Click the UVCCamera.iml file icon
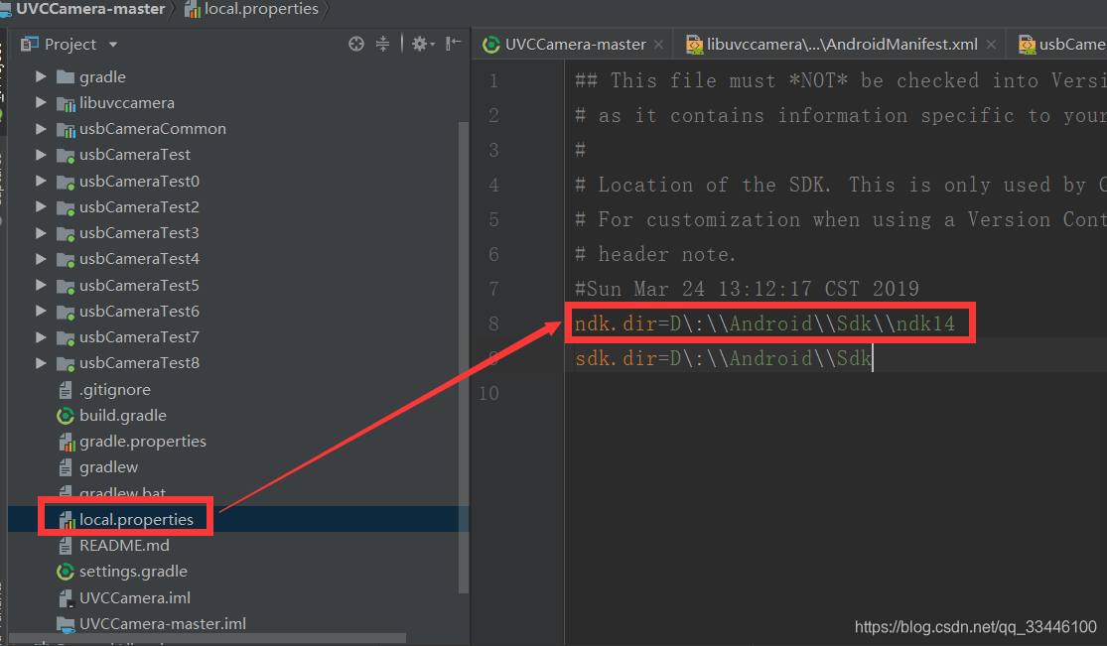 tap(67, 598)
